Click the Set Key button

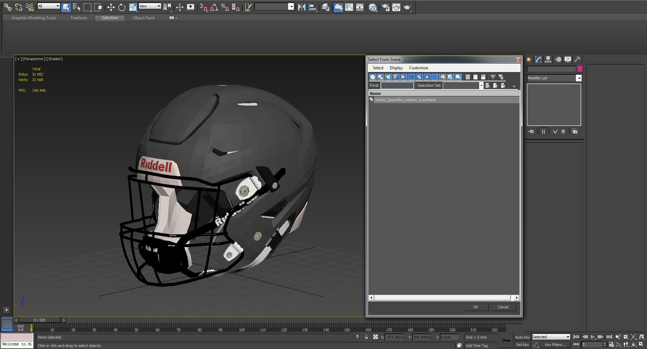[x=522, y=345]
